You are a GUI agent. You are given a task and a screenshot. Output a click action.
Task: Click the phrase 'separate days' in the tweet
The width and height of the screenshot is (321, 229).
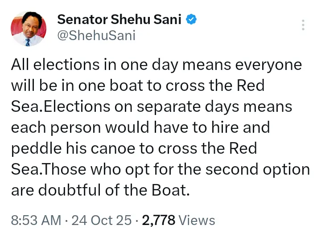click(x=200, y=106)
